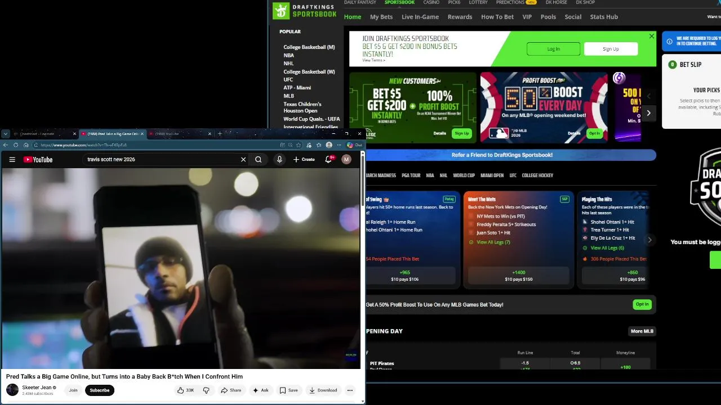
Task: Open the Create menu on YouTube
Action: coord(304,160)
